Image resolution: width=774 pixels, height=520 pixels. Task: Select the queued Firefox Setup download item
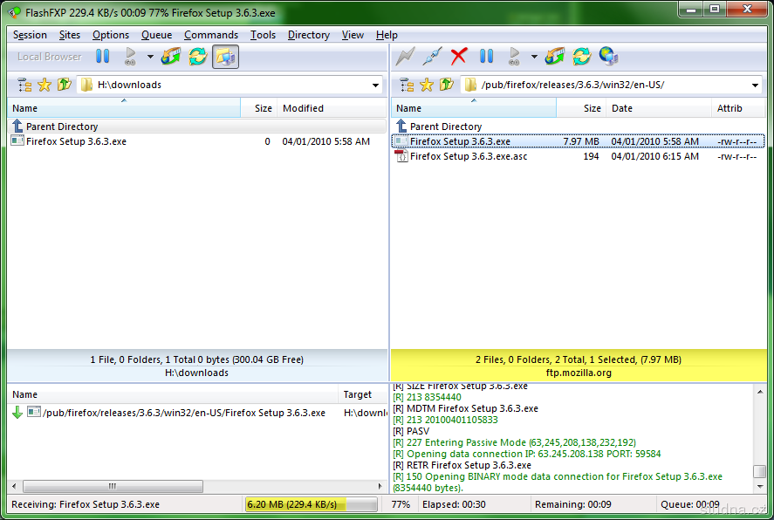coord(183,413)
